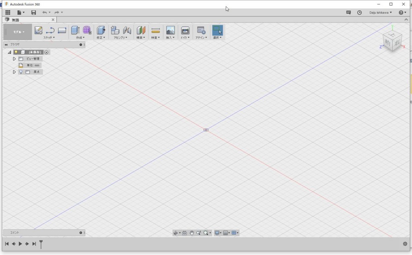
Task: Click the timeline position marker
Action: tap(41, 244)
